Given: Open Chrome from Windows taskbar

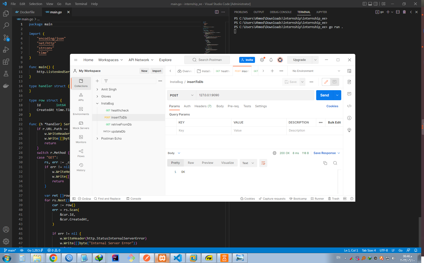Looking at the screenshot, I should [x=53, y=258].
